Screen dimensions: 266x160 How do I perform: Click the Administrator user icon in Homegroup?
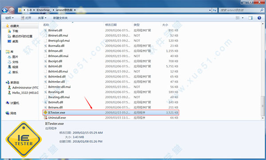[x=9, y=88]
